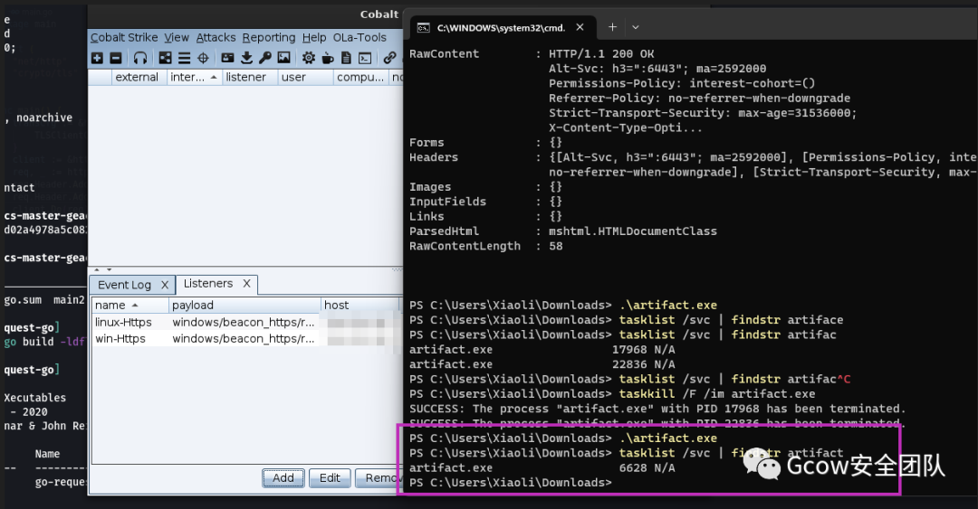Open a new terminal tab with plus
978x509 pixels.
(612, 27)
